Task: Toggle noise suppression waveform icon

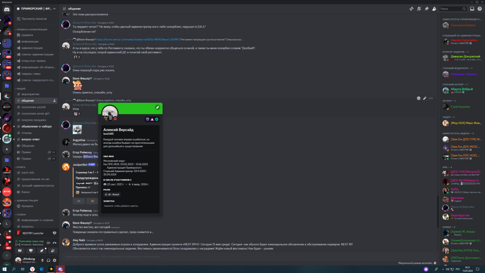Action: tap(48, 243)
